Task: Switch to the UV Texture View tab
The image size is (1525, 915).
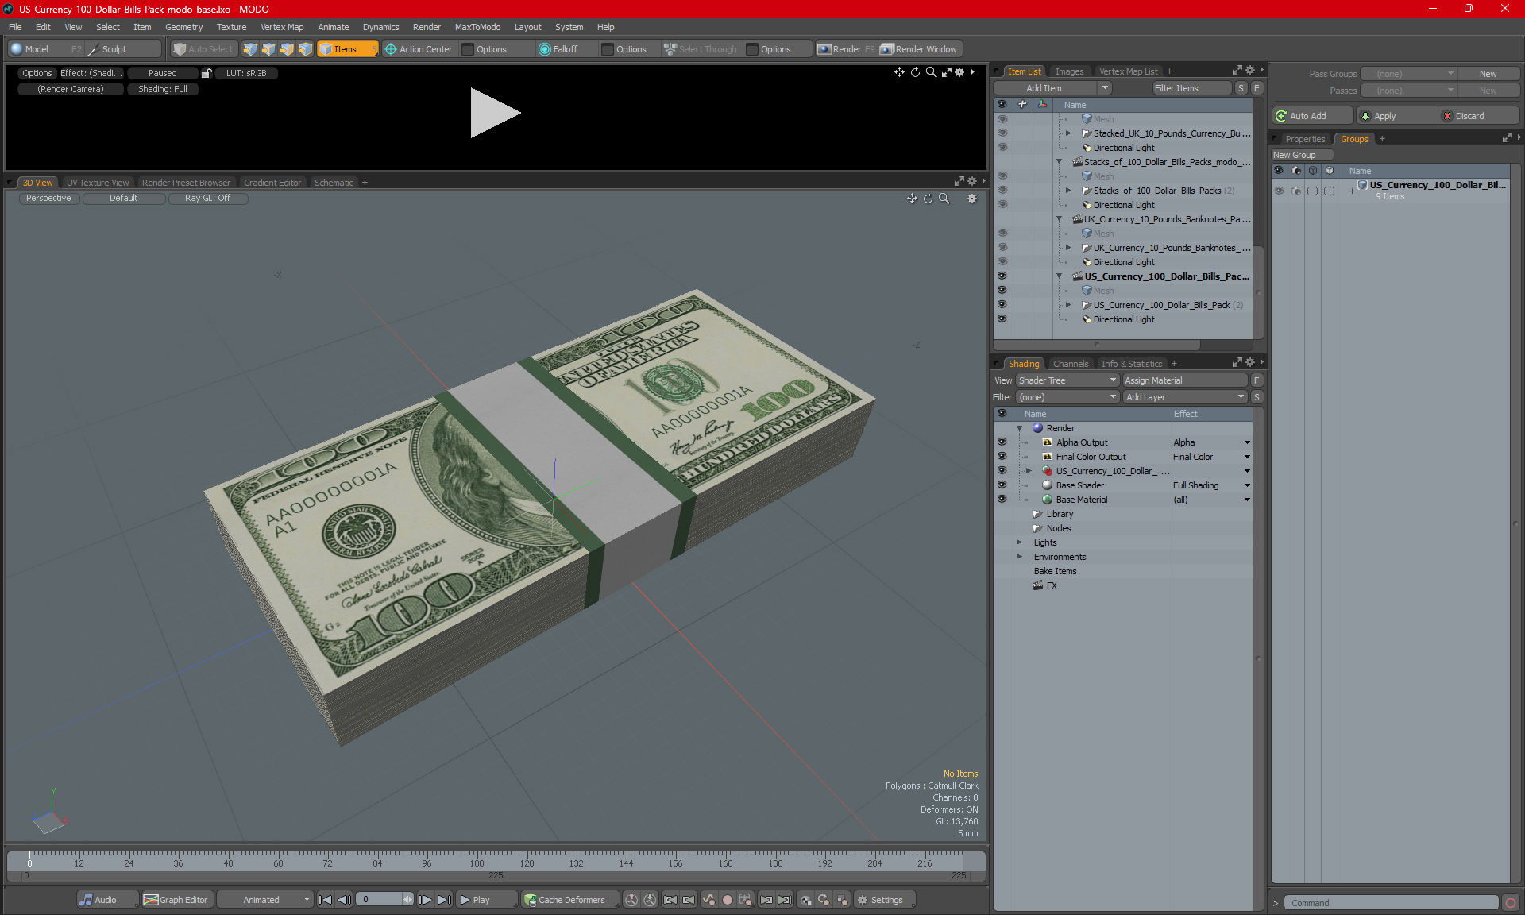Action: [x=98, y=183]
